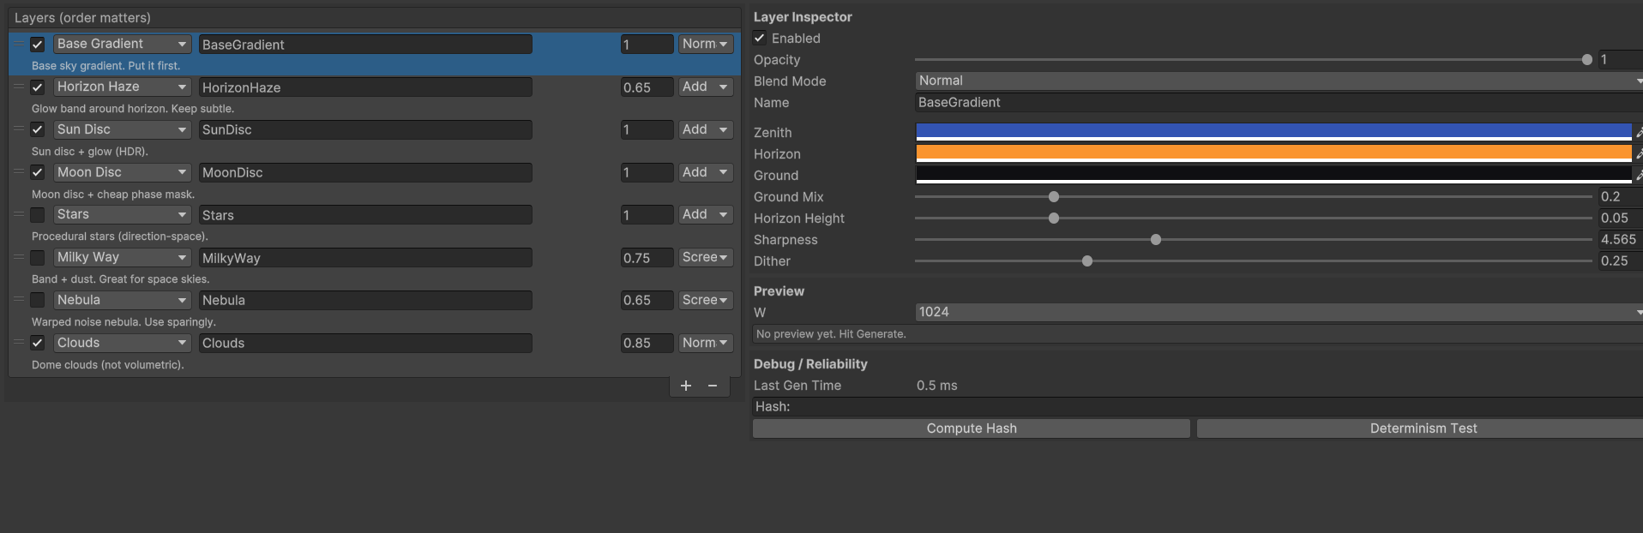
Task: Click the Stars row drag handle
Action: (19, 214)
